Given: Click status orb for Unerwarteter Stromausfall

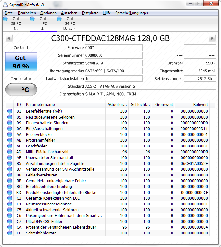Looking at the screenshot, I should [10, 157].
